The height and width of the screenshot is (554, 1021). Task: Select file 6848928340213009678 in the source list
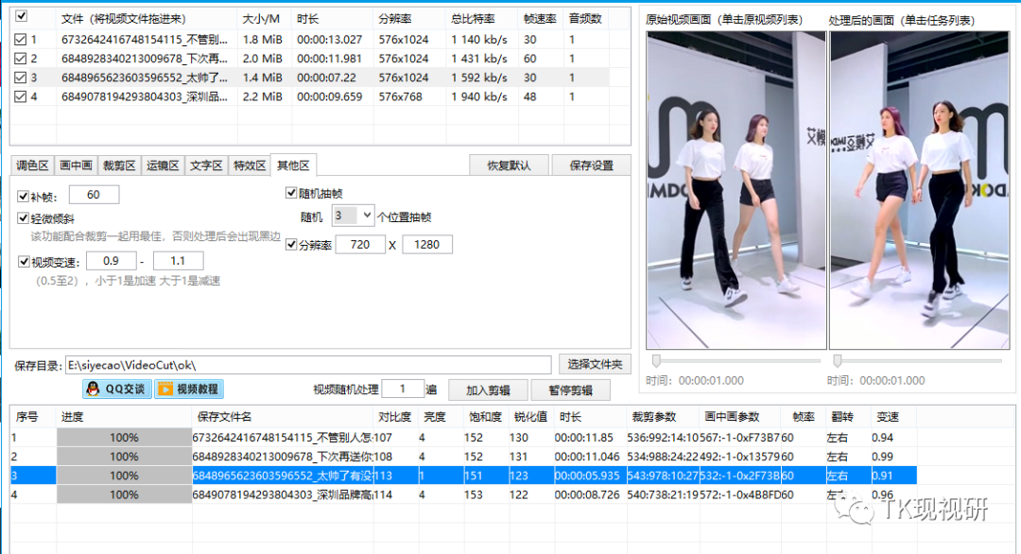click(145, 59)
